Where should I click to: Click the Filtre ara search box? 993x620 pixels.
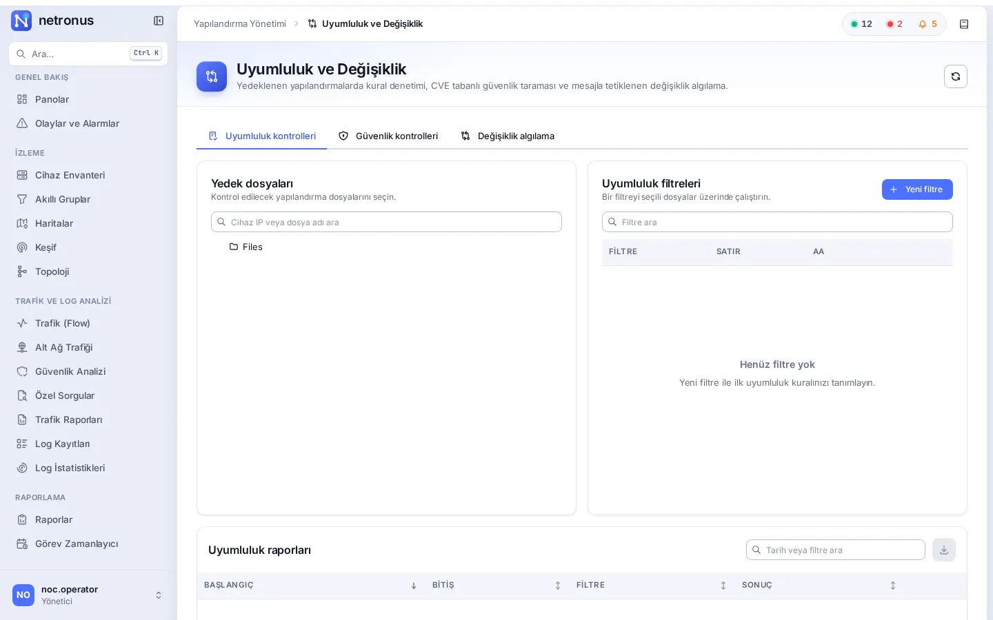pos(777,222)
